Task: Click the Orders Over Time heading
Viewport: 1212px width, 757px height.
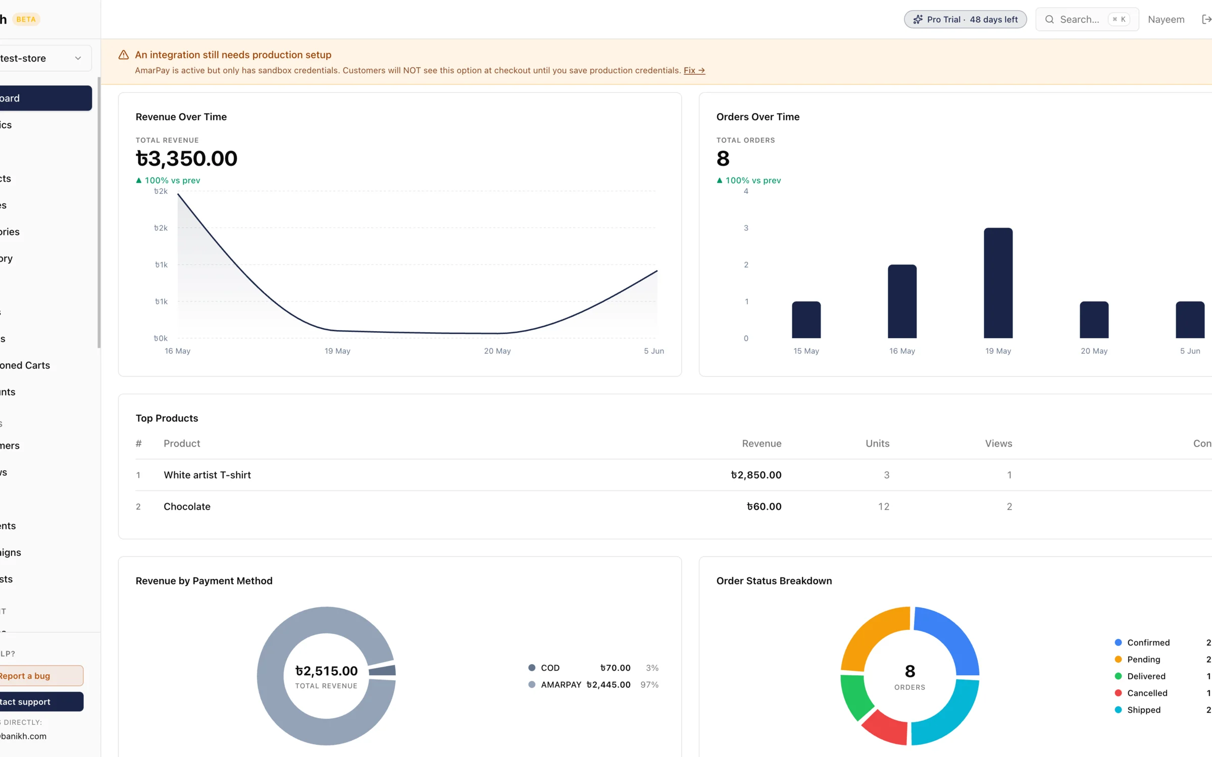Action: tap(757, 117)
